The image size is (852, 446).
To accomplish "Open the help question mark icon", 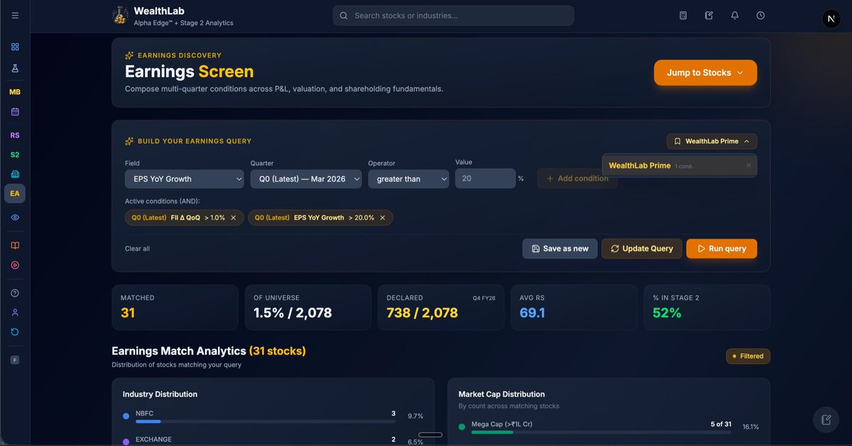I will coord(15,293).
